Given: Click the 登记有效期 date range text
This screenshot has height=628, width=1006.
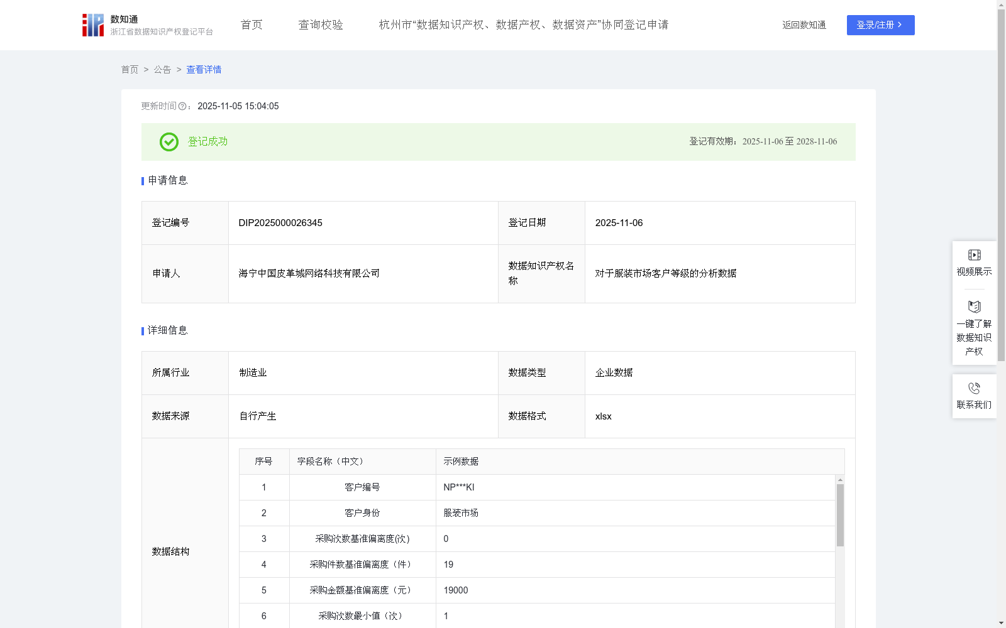Looking at the screenshot, I should tap(763, 142).
